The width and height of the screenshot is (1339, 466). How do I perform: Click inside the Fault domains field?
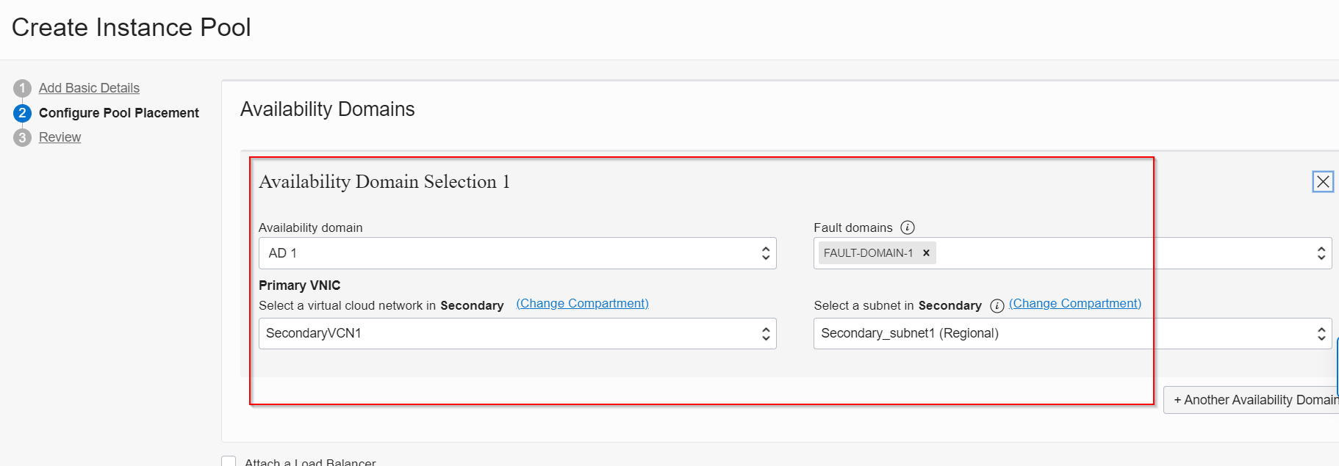click(1102, 253)
